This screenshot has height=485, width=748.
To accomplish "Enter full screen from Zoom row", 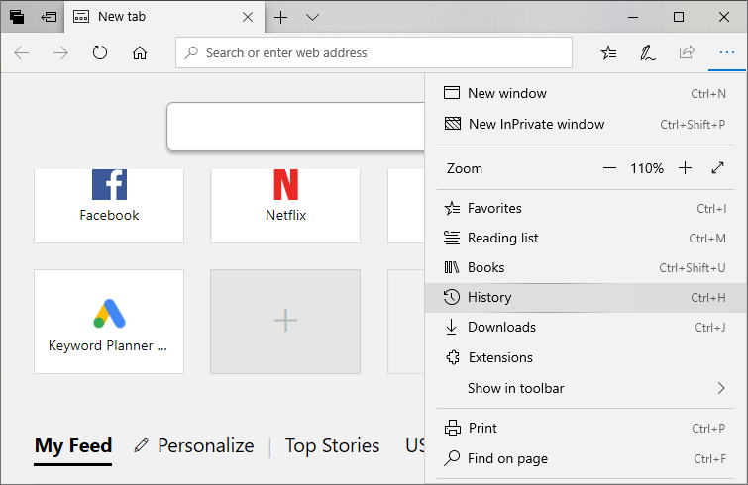I will [x=718, y=168].
